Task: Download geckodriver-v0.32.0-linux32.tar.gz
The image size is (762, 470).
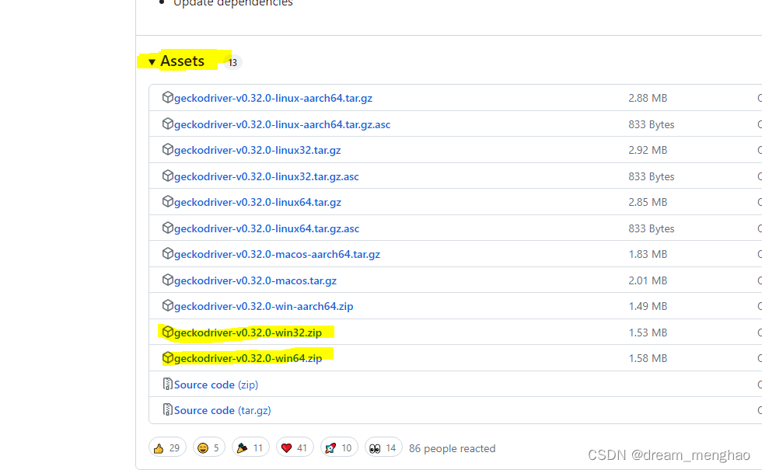Action: pyautogui.click(x=257, y=150)
